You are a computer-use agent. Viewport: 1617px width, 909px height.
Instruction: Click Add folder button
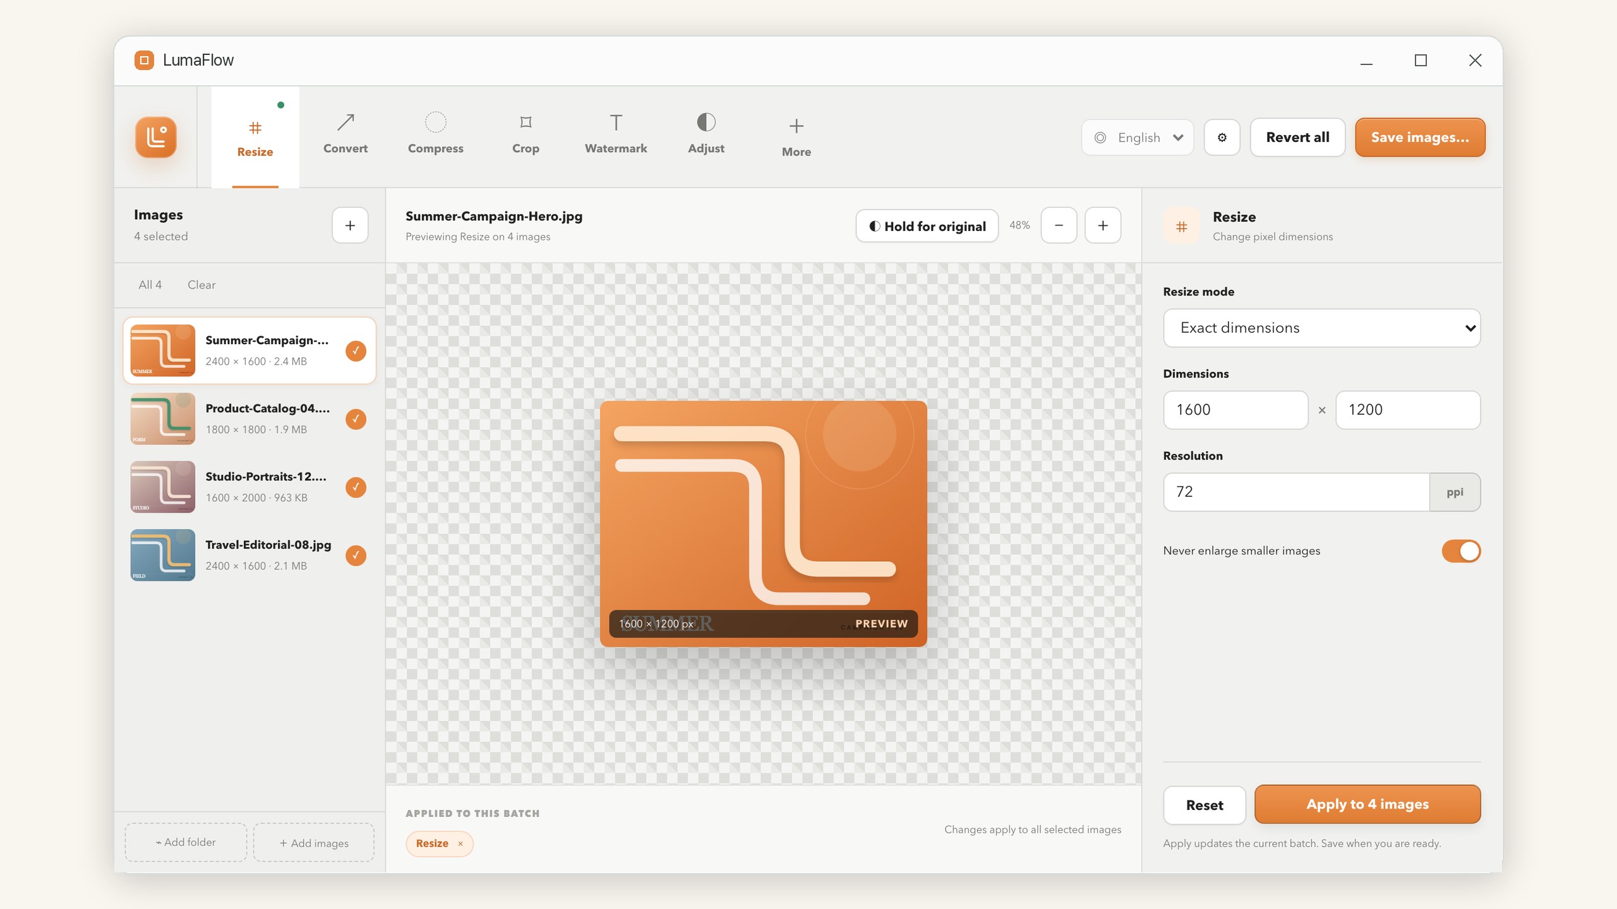(186, 842)
